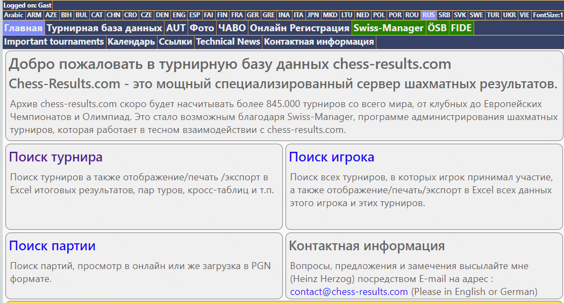This screenshot has height=303, width=564.
Task: Open the Поиск игрока link
Action: click(332, 157)
